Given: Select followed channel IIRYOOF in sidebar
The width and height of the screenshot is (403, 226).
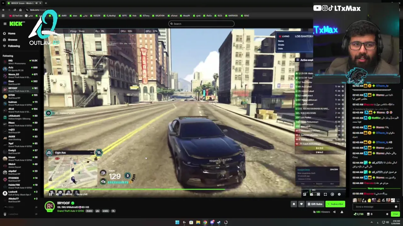Looking at the screenshot, I should (x=20, y=89).
